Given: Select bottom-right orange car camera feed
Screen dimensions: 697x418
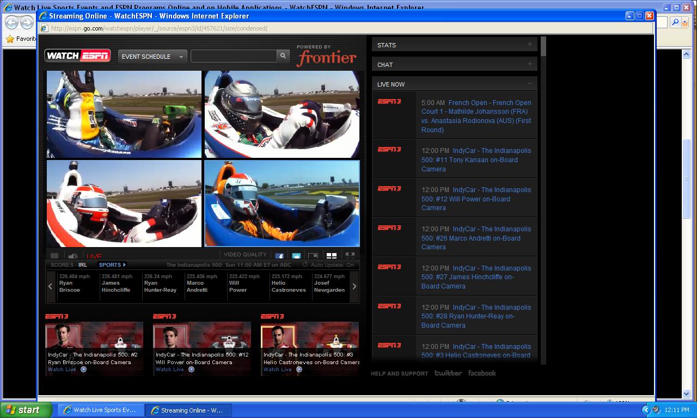Looking at the screenshot, I should (282, 204).
